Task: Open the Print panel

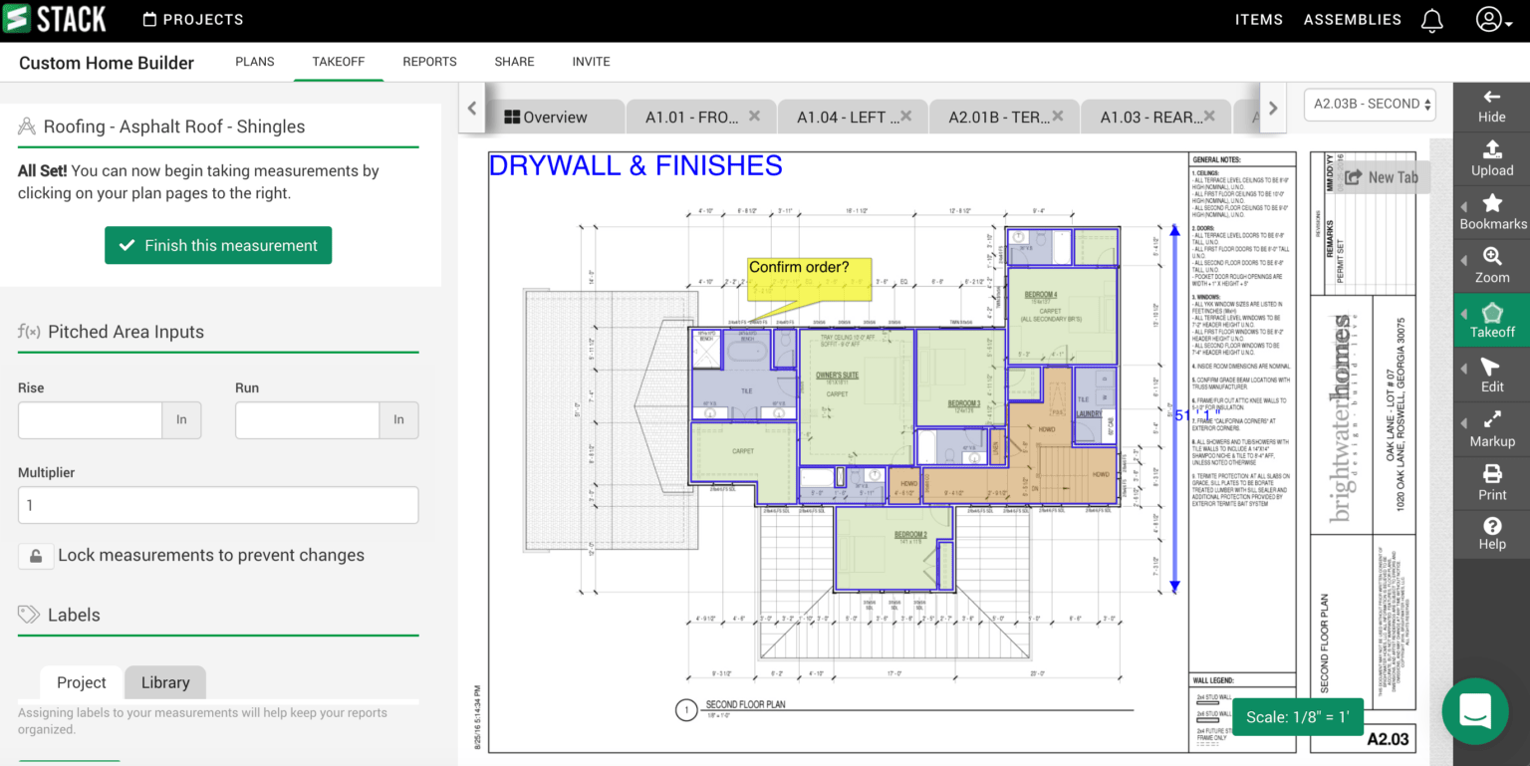Action: [x=1491, y=483]
